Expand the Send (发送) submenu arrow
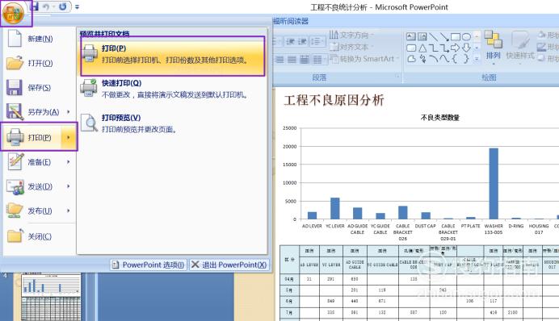The width and height of the screenshot is (559, 321). click(x=69, y=186)
